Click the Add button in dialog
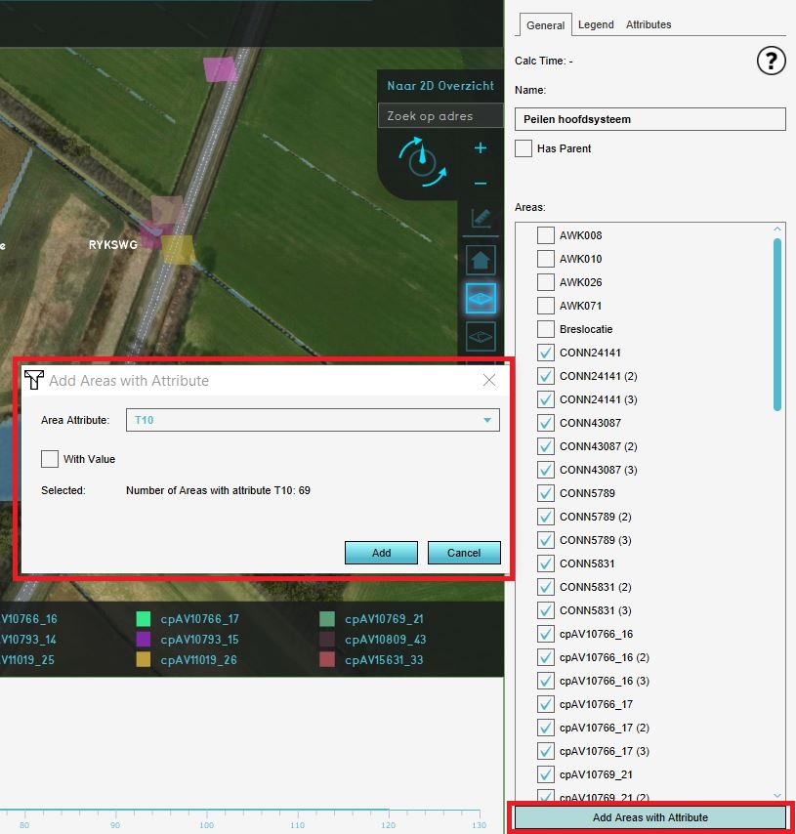Image resolution: width=796 pixels, height=834 pixels. click(381, 553)
